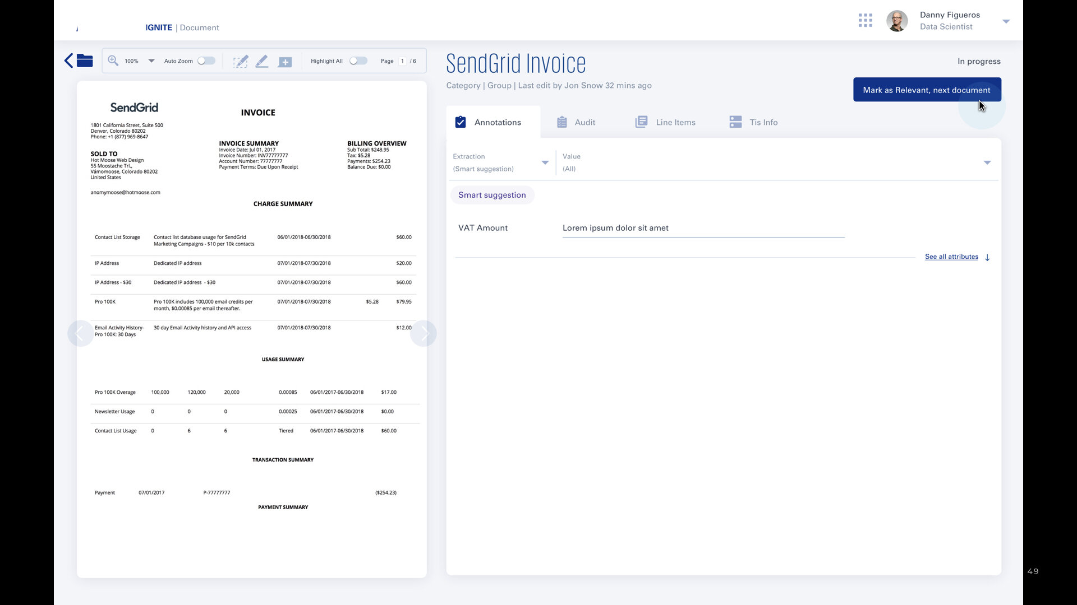Screen dimensions: 1077x605
Task: Click the P-77777777 payment reference
Action: [217, 492]
